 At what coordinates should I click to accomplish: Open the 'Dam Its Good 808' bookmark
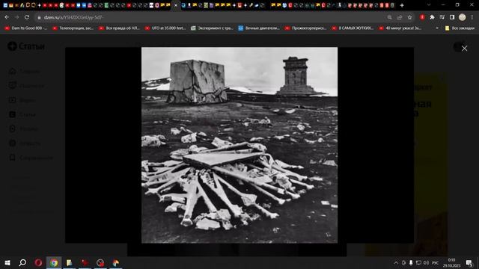point(25,28)
